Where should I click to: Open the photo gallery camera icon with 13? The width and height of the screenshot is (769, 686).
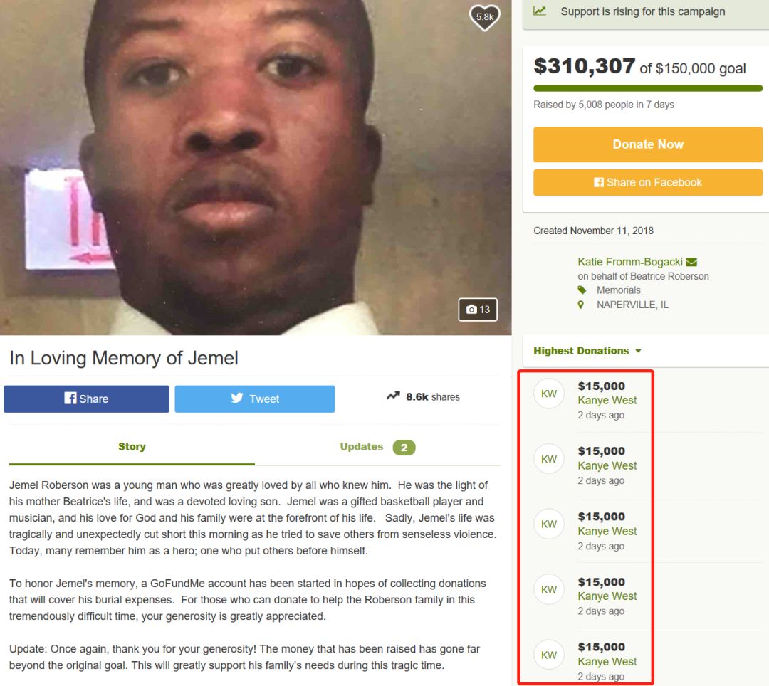(478, 309)
